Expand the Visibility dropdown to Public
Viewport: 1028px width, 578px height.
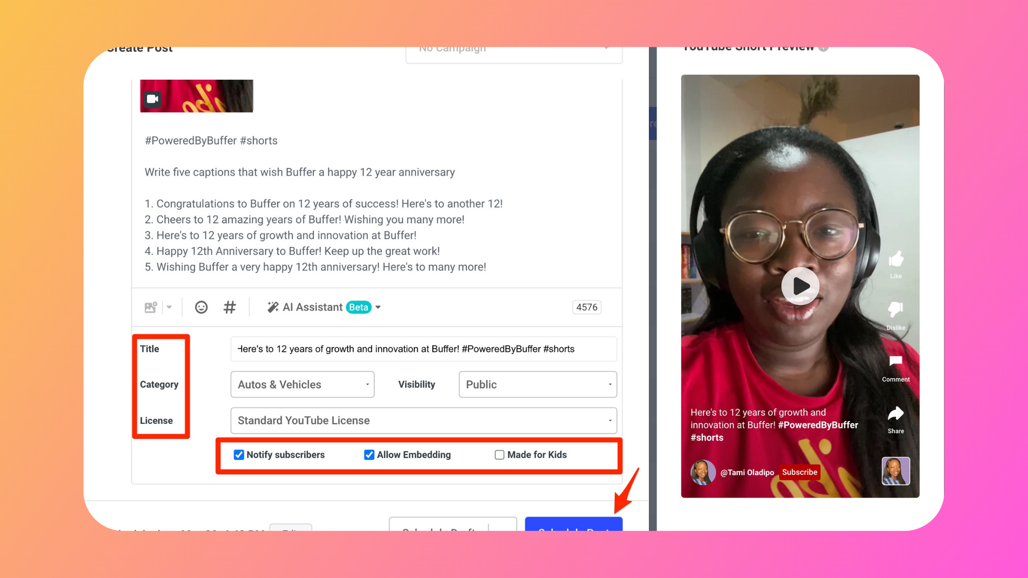[x=536, y=384]
